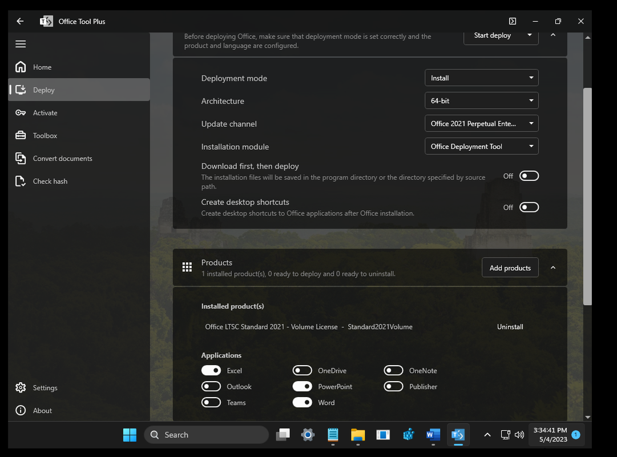Enable the Teams application toggle

pos(211,402)
